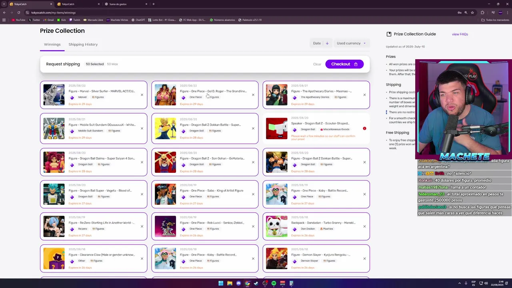Clear all selected prizes
The image size is (512, 288).
(317, 64)
